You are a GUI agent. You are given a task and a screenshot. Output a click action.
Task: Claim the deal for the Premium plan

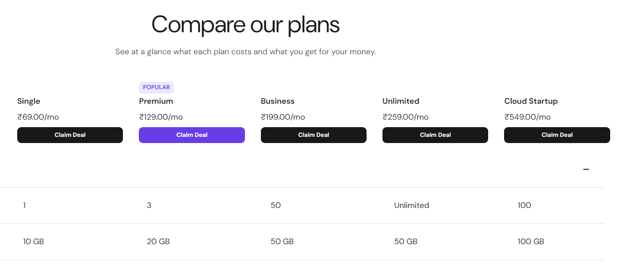(x=191, y=135)
